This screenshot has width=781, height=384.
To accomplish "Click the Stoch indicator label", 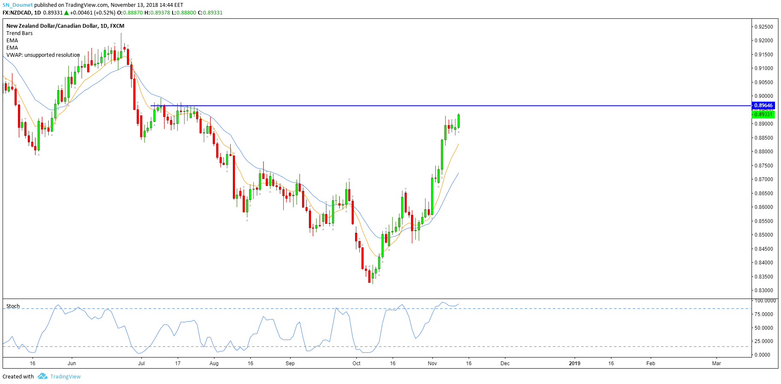I will [x=13, y=306].
